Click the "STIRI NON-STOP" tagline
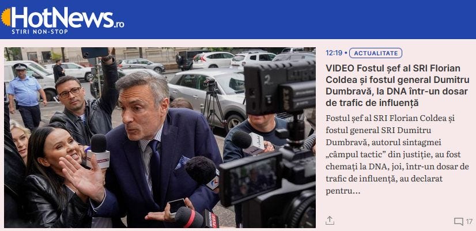This screenshot has width=476, height=231. click(40, 32)
